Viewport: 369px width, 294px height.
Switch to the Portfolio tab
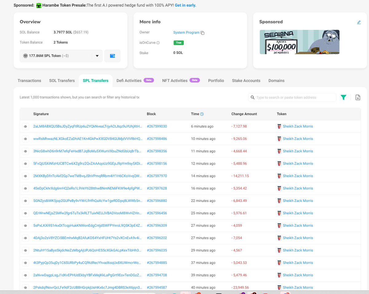[x=216, y=80]
